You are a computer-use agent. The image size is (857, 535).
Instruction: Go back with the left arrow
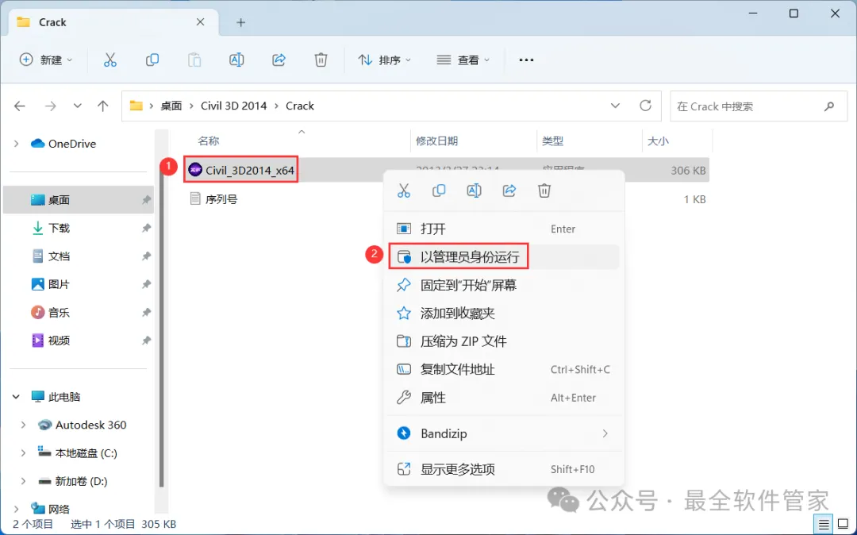tap(20, 106)
